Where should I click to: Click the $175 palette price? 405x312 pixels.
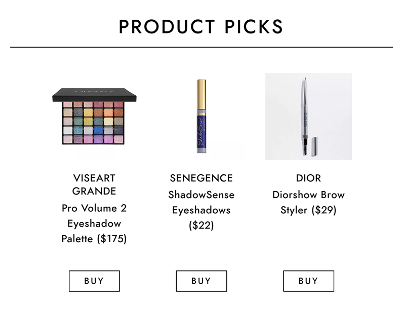(112, 239)
